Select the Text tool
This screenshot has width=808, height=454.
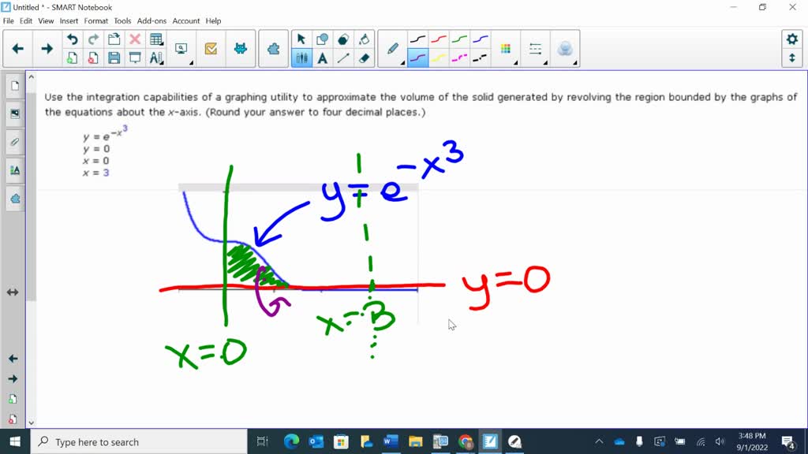tap(323, 57)
